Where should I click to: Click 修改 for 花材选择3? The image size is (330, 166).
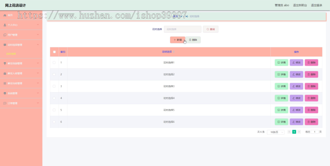[296, 86]
